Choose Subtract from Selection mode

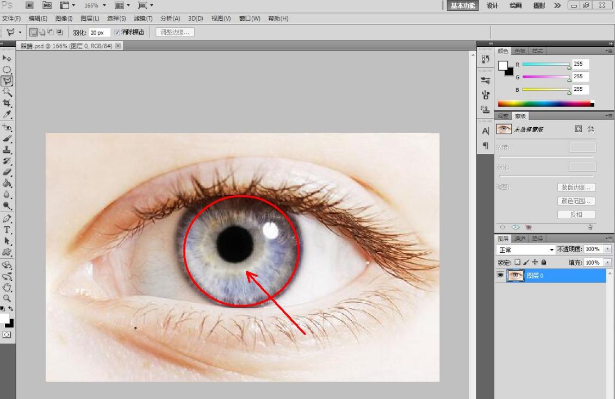(51, 32)
